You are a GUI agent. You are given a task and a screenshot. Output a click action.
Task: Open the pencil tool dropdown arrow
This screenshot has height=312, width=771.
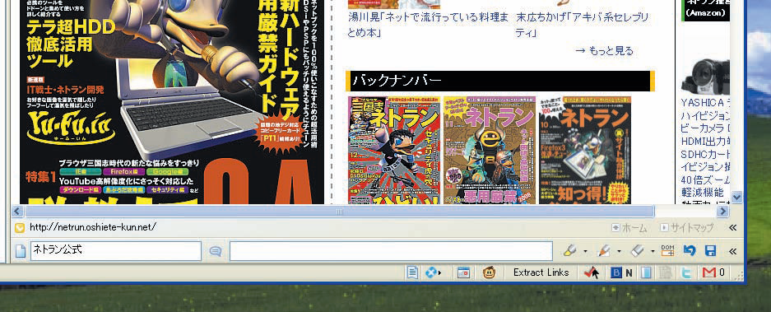click(x=619, y=251)
